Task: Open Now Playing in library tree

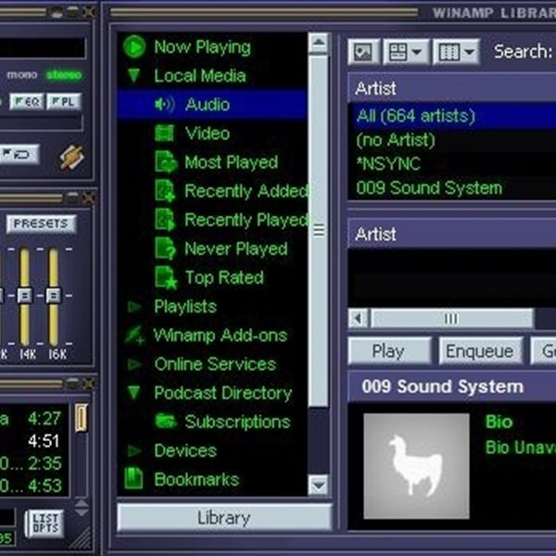Action: click(202, 47)
